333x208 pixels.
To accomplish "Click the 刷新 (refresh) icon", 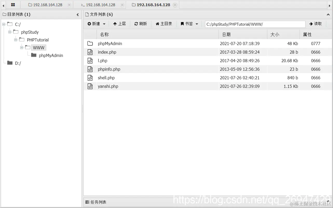I will 136,24.
